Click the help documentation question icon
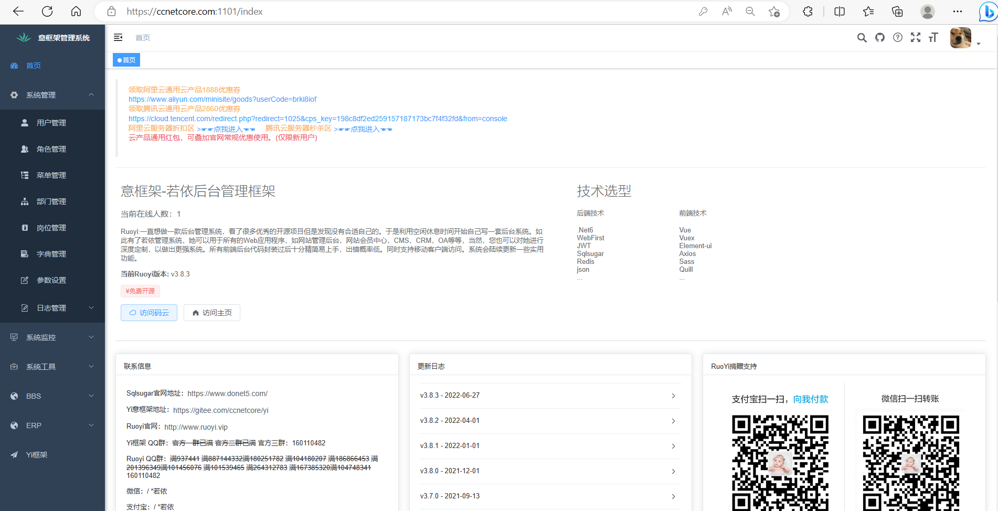 click(x=898, y=38)
